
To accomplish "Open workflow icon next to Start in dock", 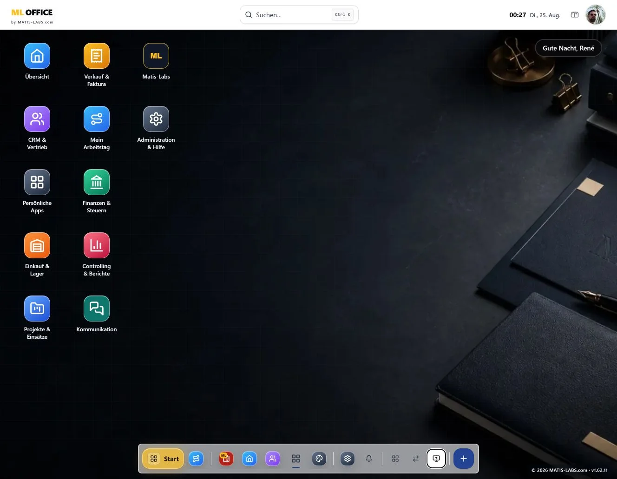I will [x=196, y=459].
